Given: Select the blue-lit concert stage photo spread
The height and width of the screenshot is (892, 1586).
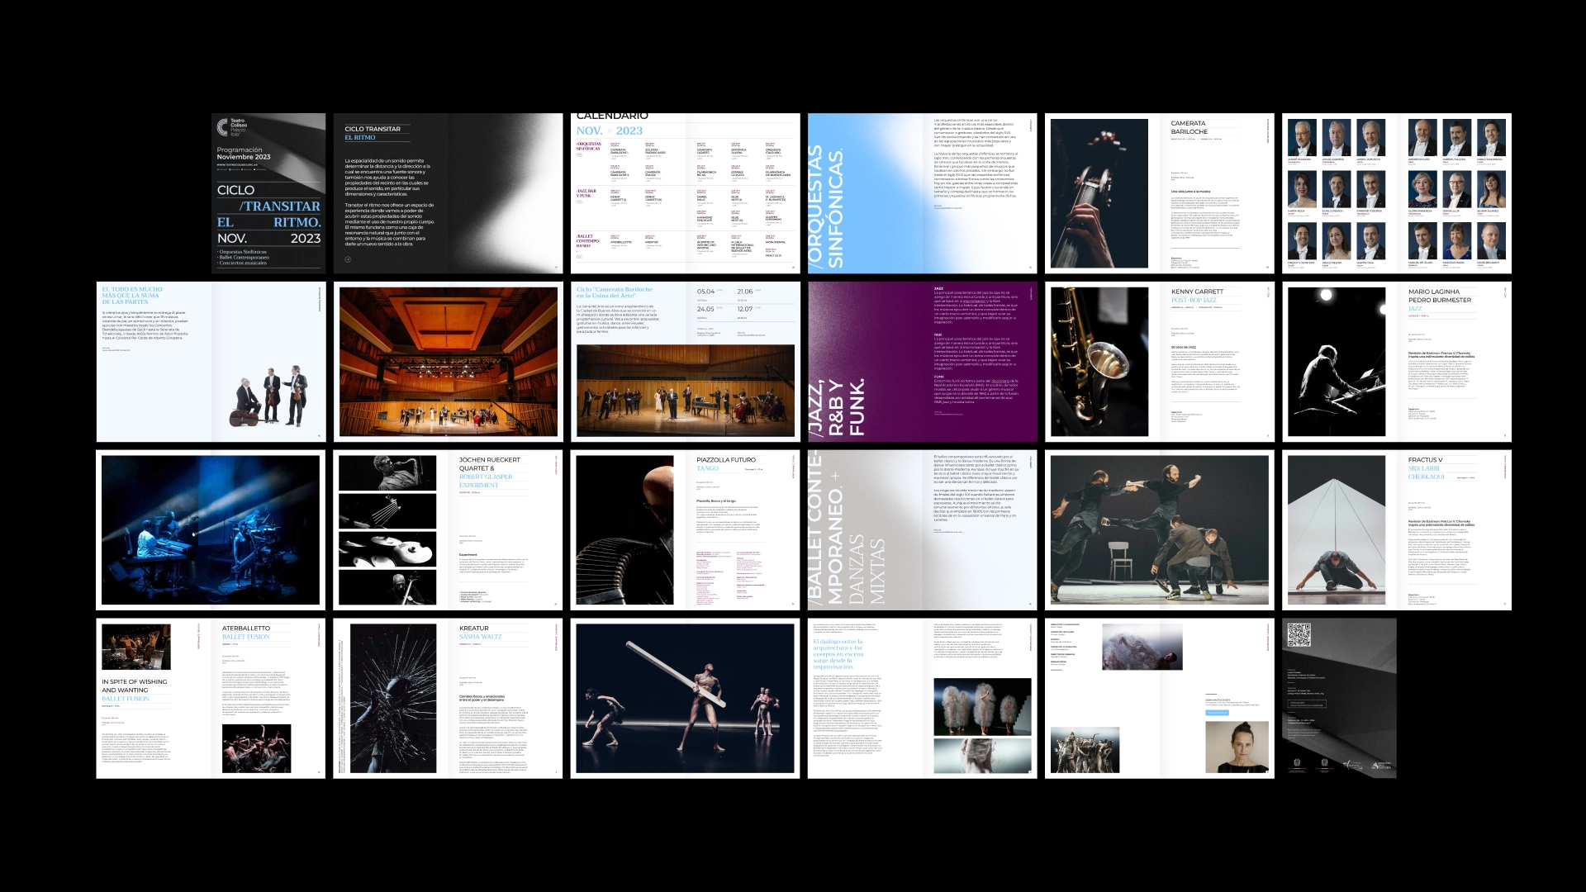Looking at the screenshot, I should click(x=211, y=530).
